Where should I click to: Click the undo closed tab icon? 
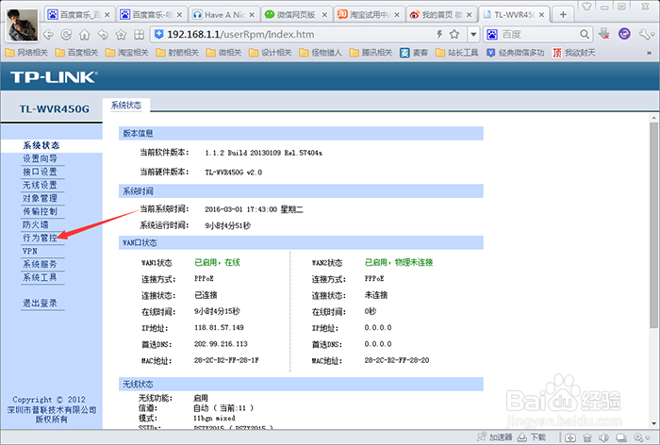(x=103, y=35)
